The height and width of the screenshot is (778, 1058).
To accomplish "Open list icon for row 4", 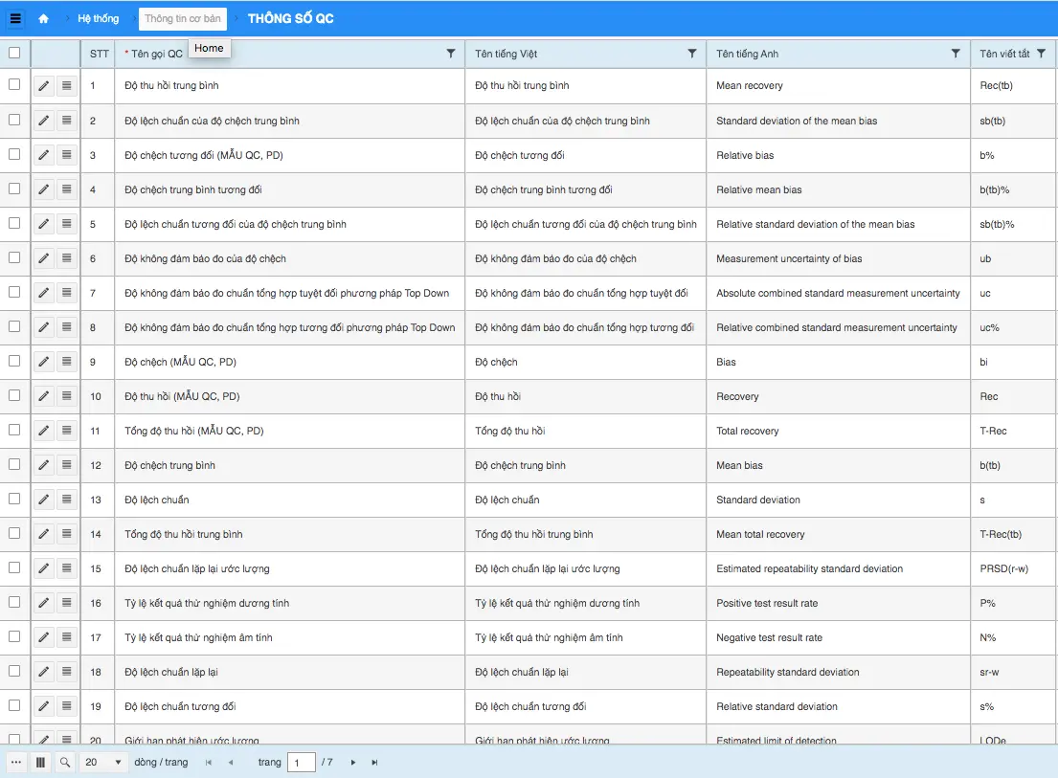I will pyautogui.click(x=67, y=189).
